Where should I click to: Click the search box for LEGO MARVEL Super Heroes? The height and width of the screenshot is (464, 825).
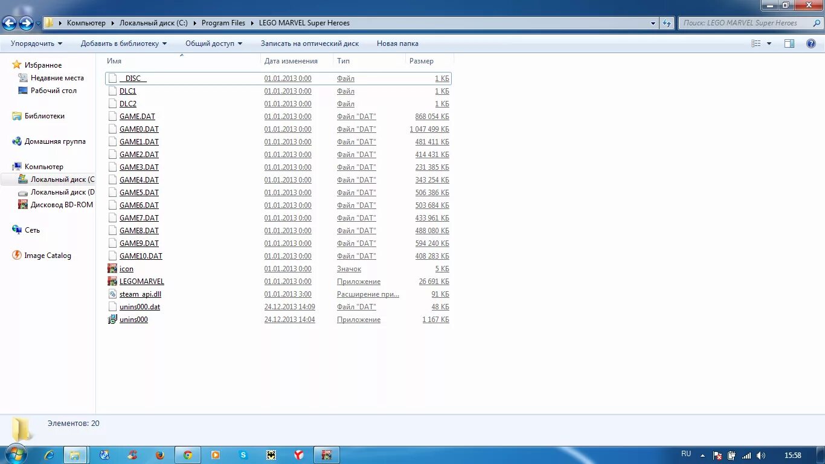(750, 23)
